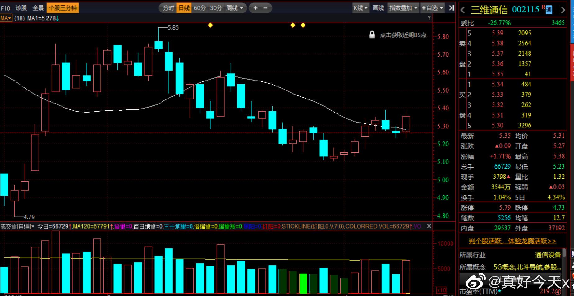
Task: Click the lock icon for BS points
Action: pos(372,35)
